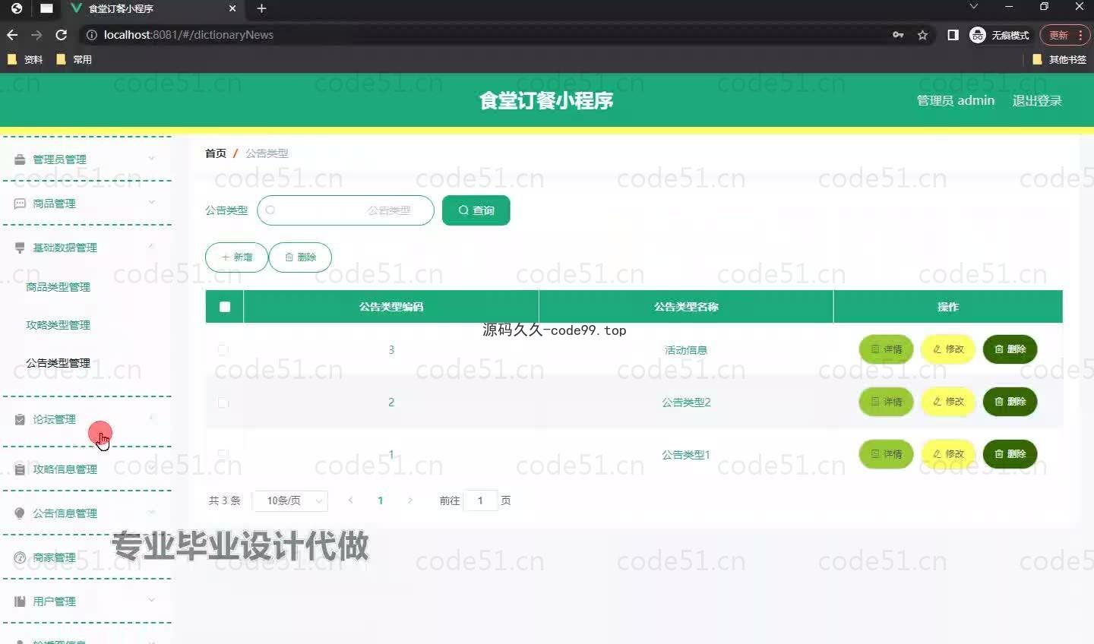1094x644 pixels.
Task: Click the incognito 无痕模式 icon
Action: [x=978, y=35]
